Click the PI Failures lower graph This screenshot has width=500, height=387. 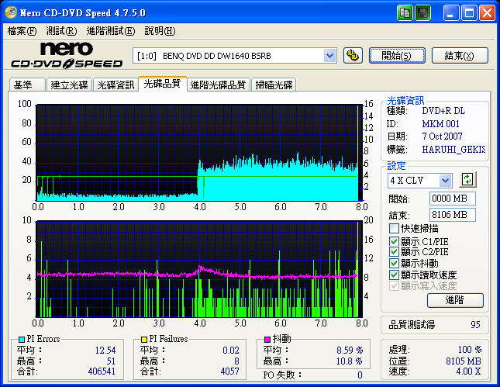click(x=199, y=269)
